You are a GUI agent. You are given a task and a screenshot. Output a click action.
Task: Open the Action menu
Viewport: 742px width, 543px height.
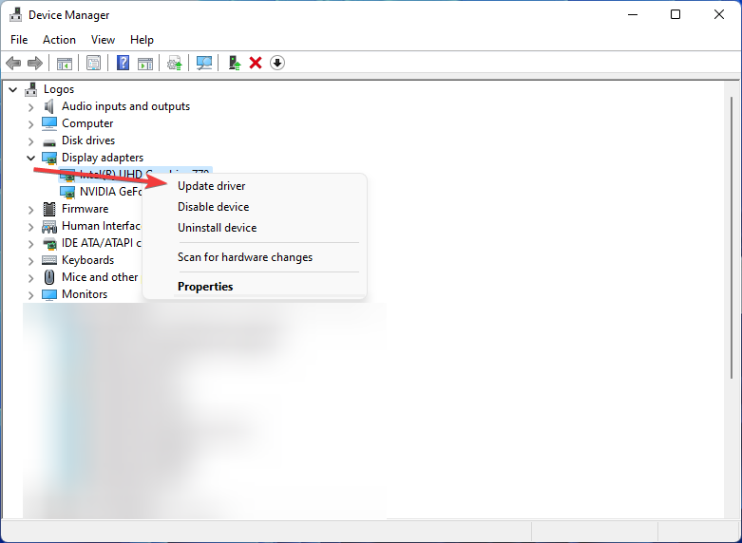click(59, 40)
